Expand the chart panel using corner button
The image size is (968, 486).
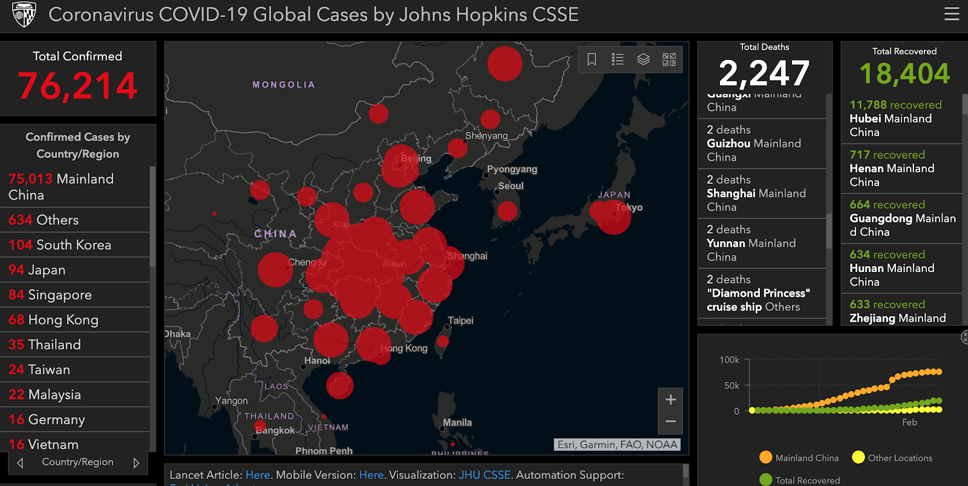click(x=965, y=337)
